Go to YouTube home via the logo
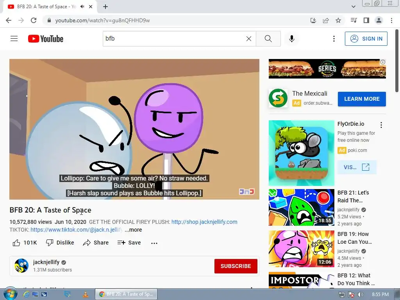Screen dimensions: 400x300 [x=46, y=39]
